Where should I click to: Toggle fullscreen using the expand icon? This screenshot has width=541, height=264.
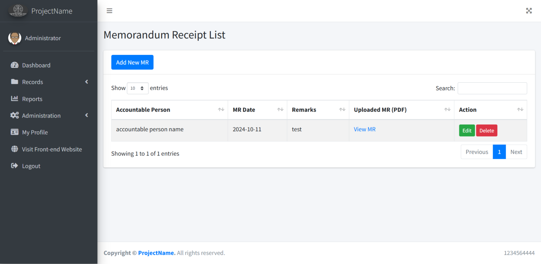coord(529,11)
